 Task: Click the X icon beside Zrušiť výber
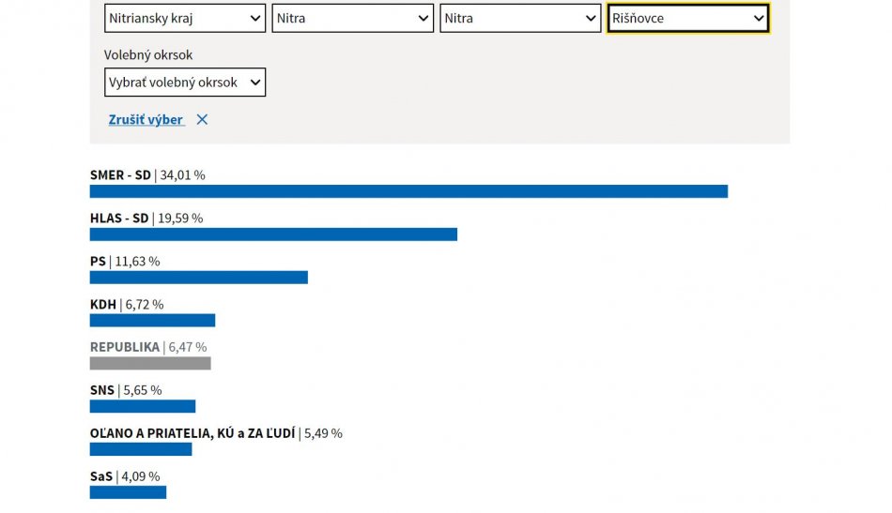point(202,120)
